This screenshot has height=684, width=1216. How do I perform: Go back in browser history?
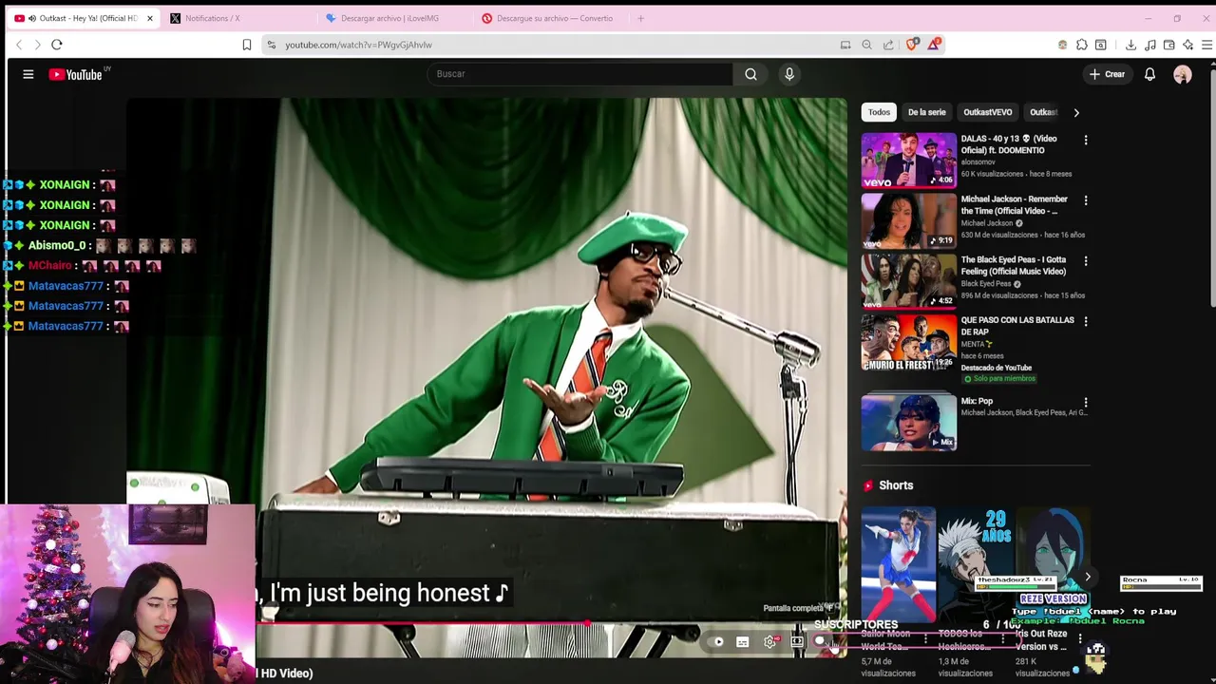coord(19,45)
